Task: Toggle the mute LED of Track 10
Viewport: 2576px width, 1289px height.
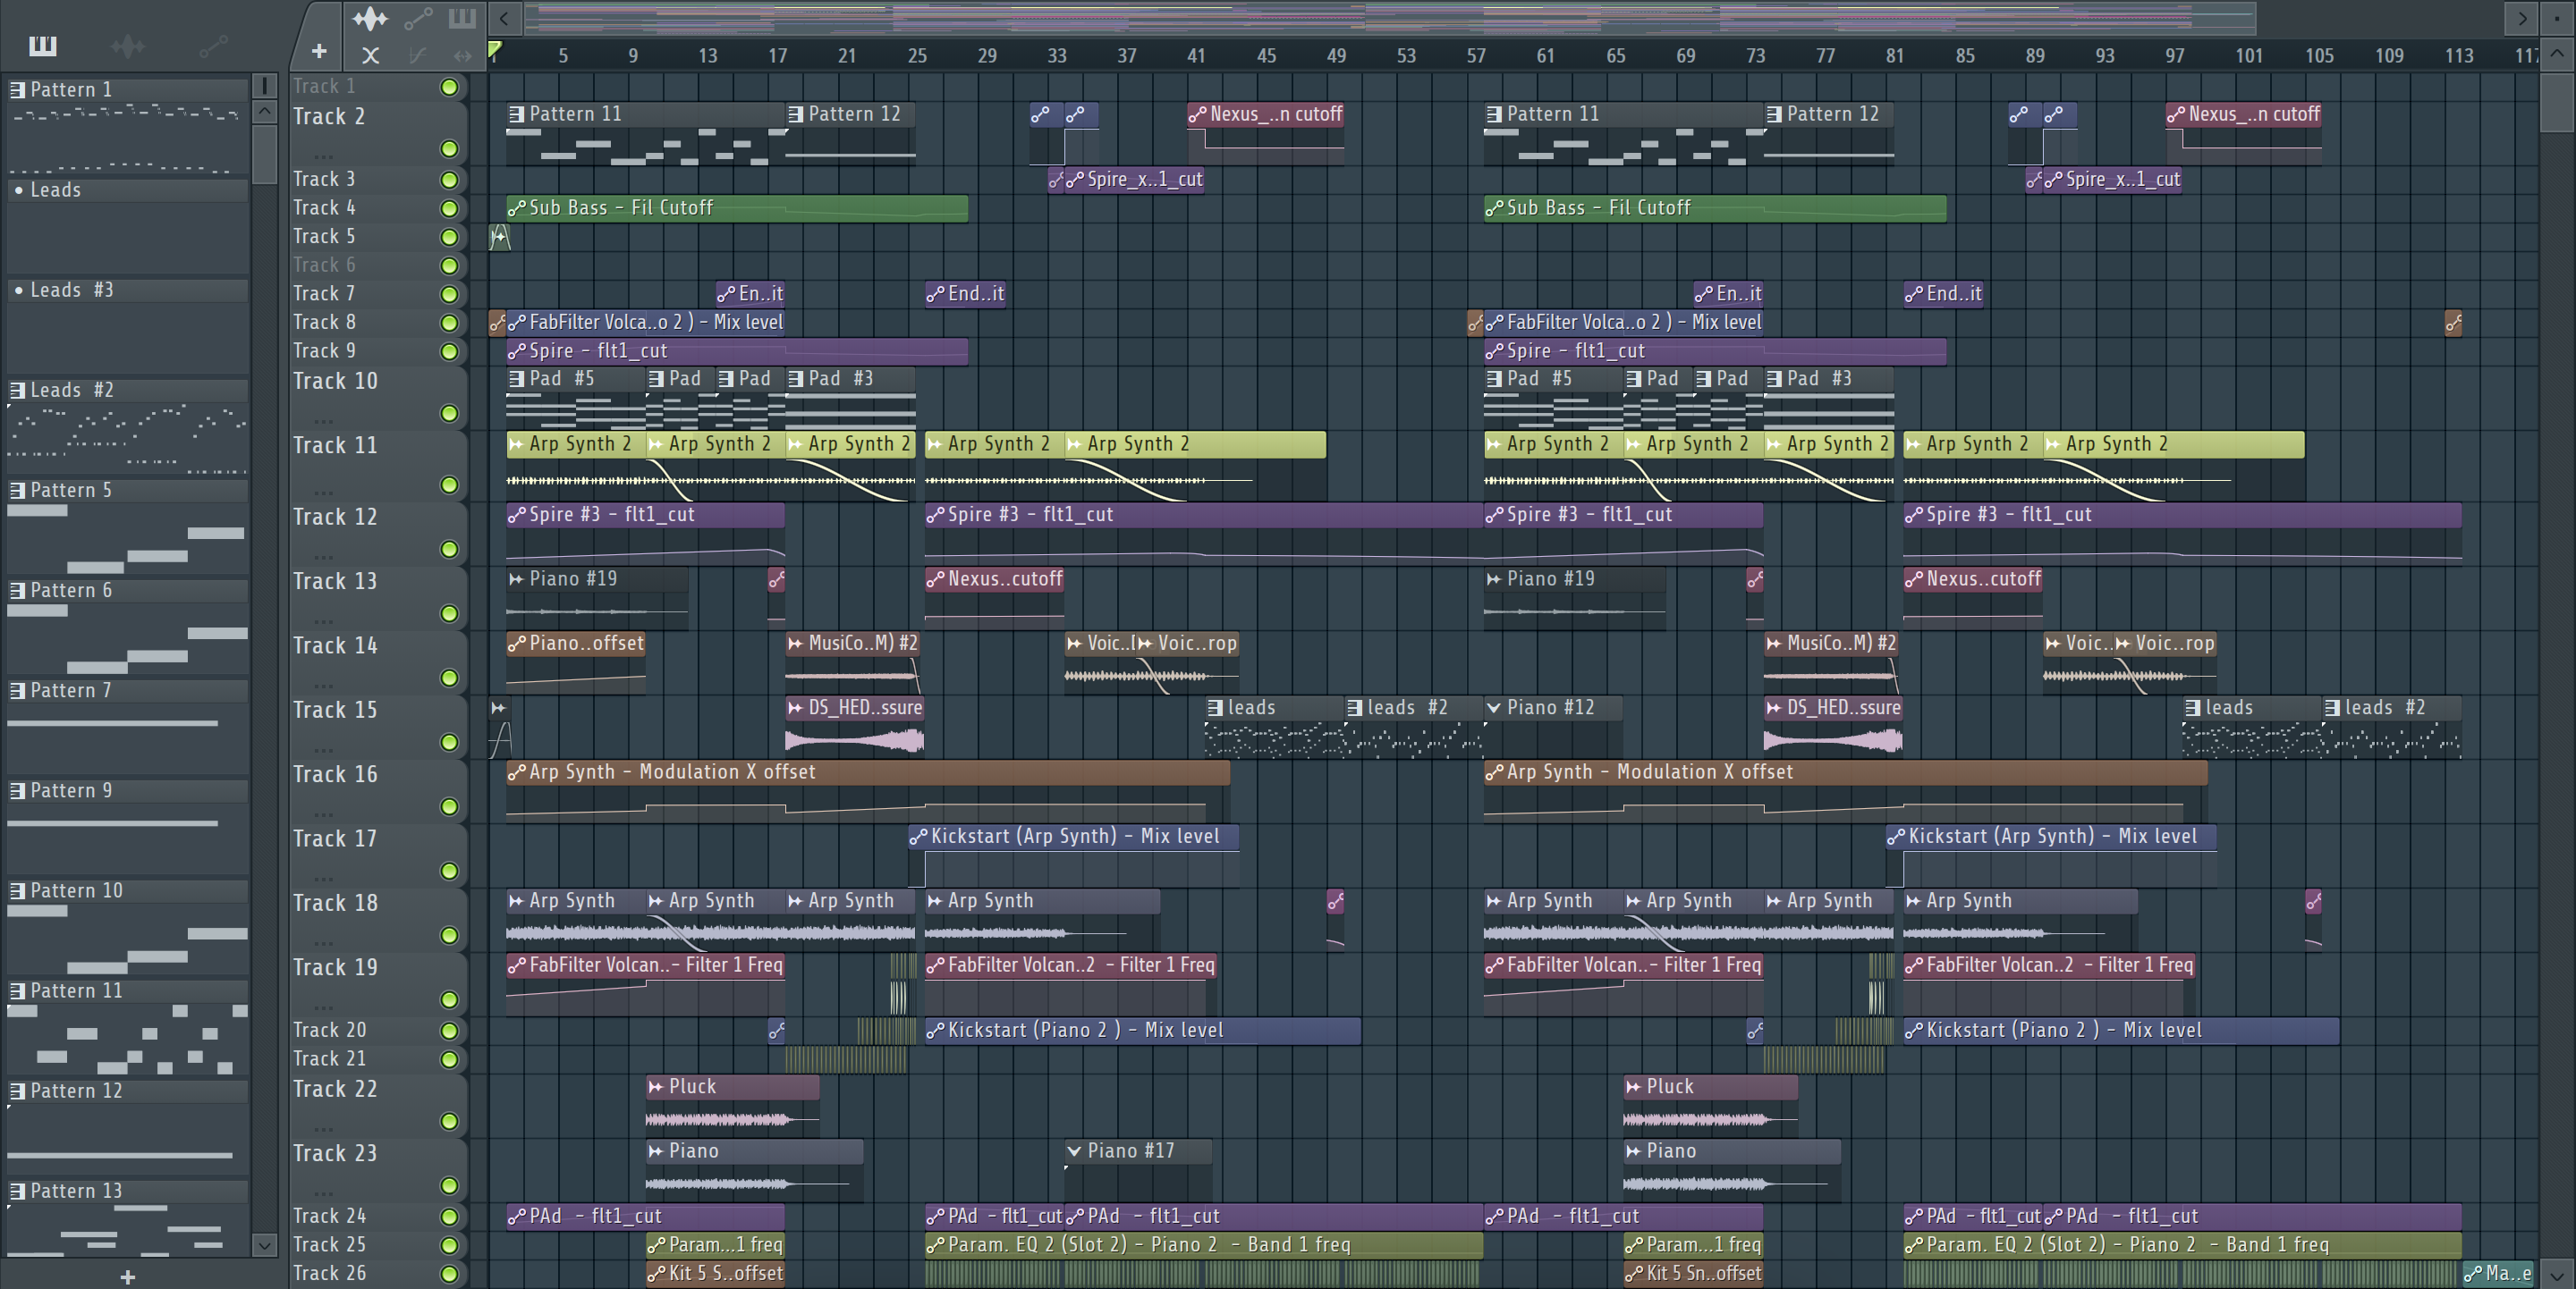Action: (x=450, y=414)
